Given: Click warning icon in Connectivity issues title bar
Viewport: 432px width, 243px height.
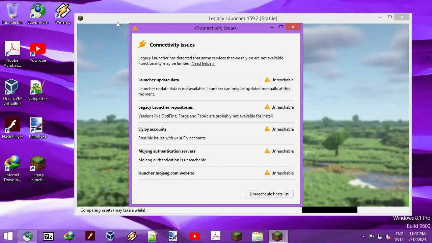Looking at the screenshot, I should (135, 28).
